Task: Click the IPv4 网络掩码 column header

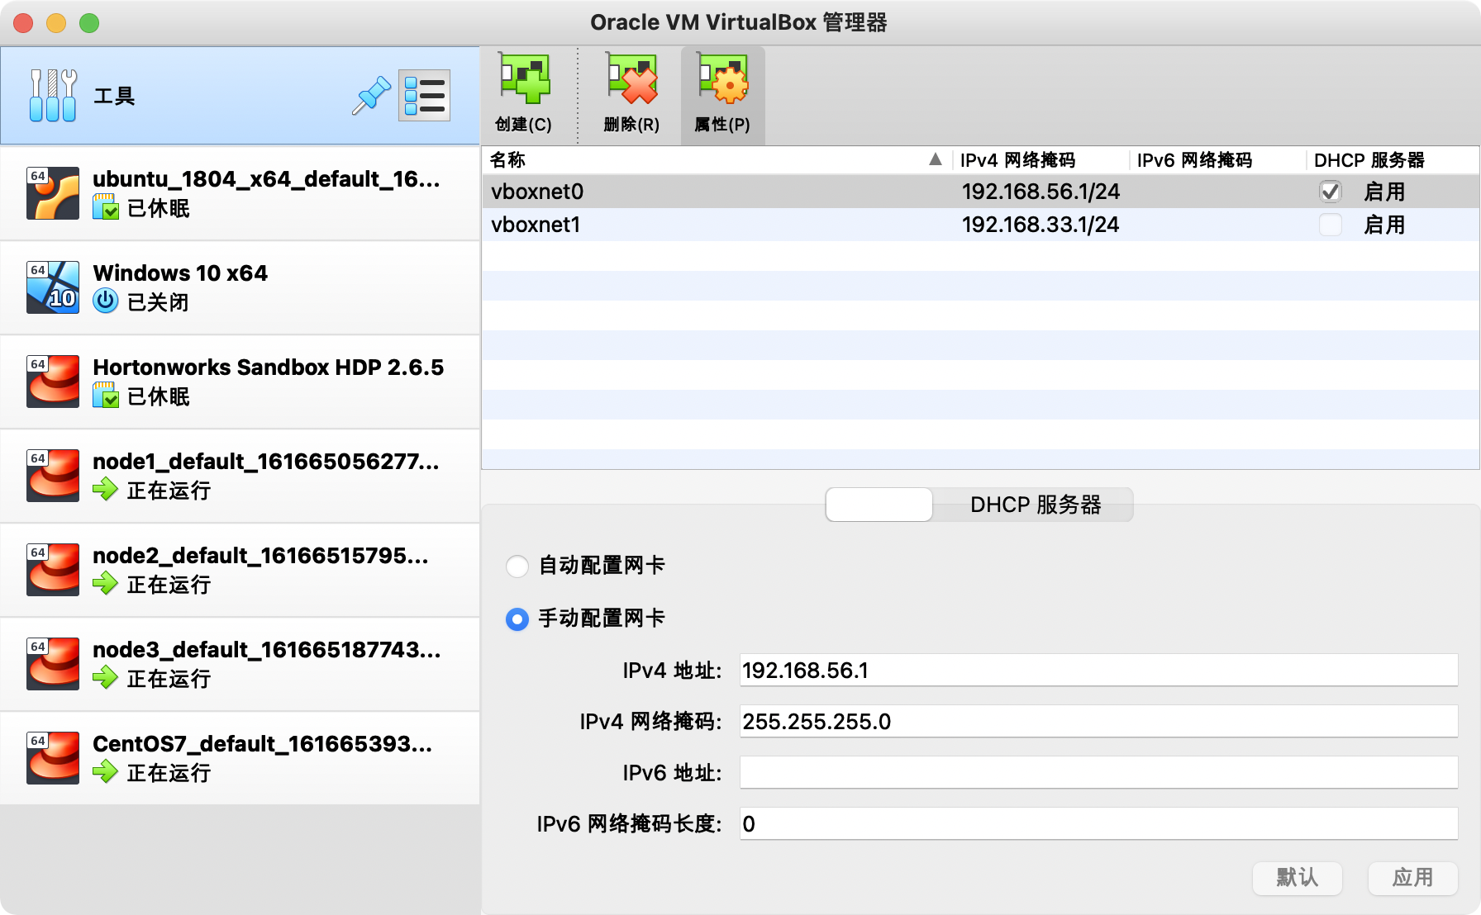Action: pyautogui.click(x=1041, y=159)
